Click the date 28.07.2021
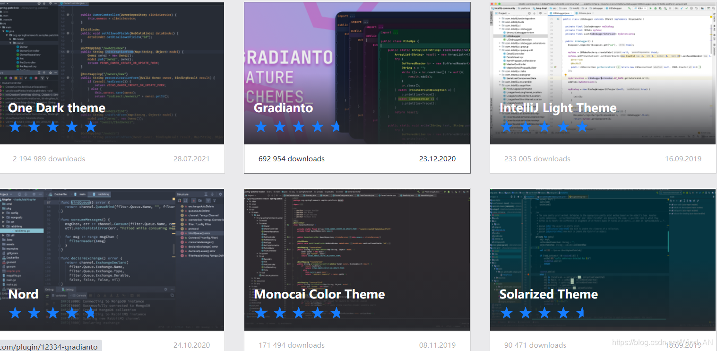 click(x=191, y=159)
